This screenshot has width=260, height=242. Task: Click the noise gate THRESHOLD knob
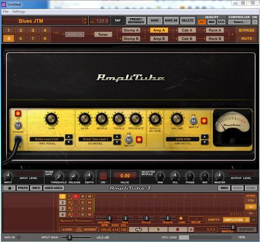tap(59, 176)
